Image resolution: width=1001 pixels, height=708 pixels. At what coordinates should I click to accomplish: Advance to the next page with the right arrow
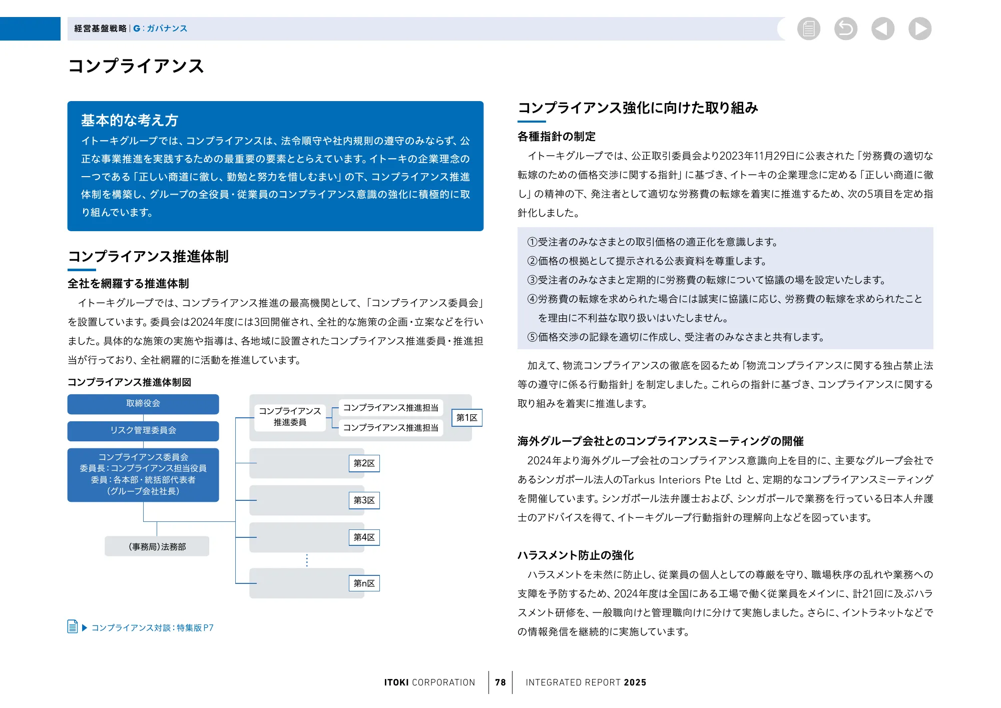[x=920, y=30]
